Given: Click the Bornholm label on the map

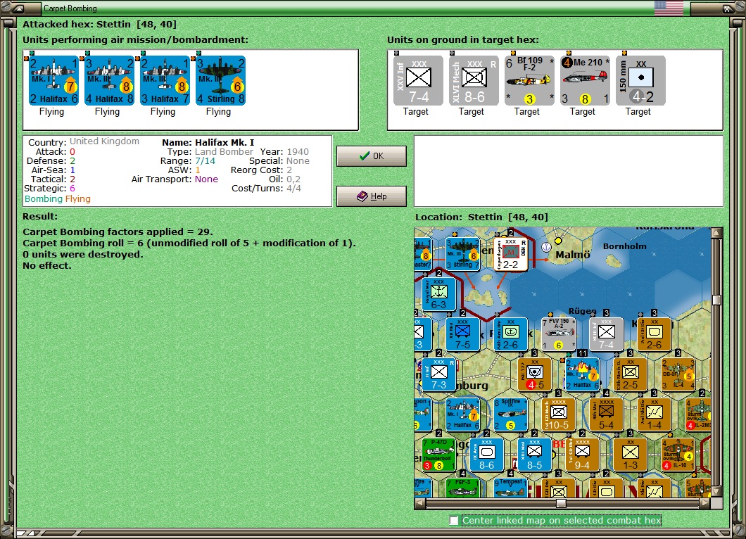Looking at the screenshot, I should (625, 246).
